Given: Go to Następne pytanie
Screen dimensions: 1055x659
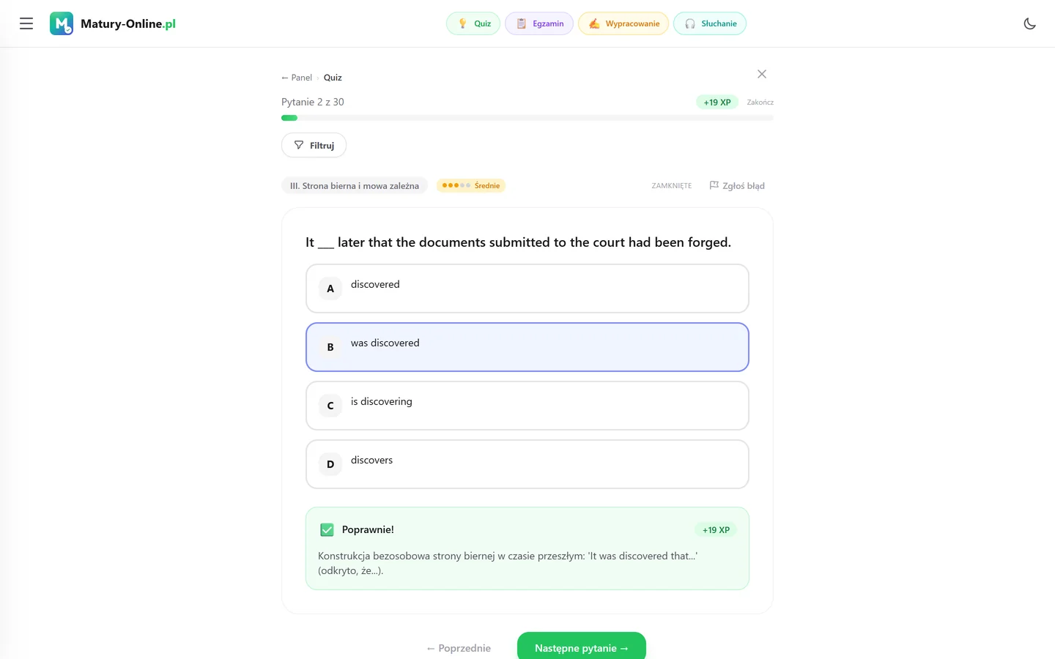Looking at the screenshot, I should tap(582, 647).
